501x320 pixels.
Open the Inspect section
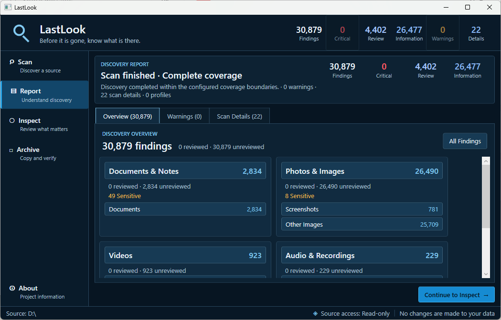pos(44,125)
